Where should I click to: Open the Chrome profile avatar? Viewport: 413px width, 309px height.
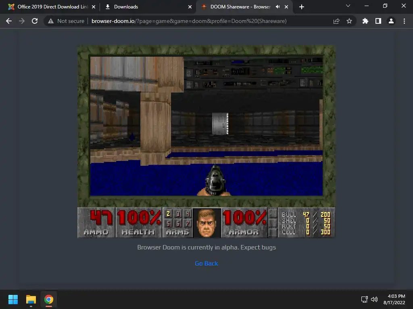pyautogui.click(x=391, y=21)
